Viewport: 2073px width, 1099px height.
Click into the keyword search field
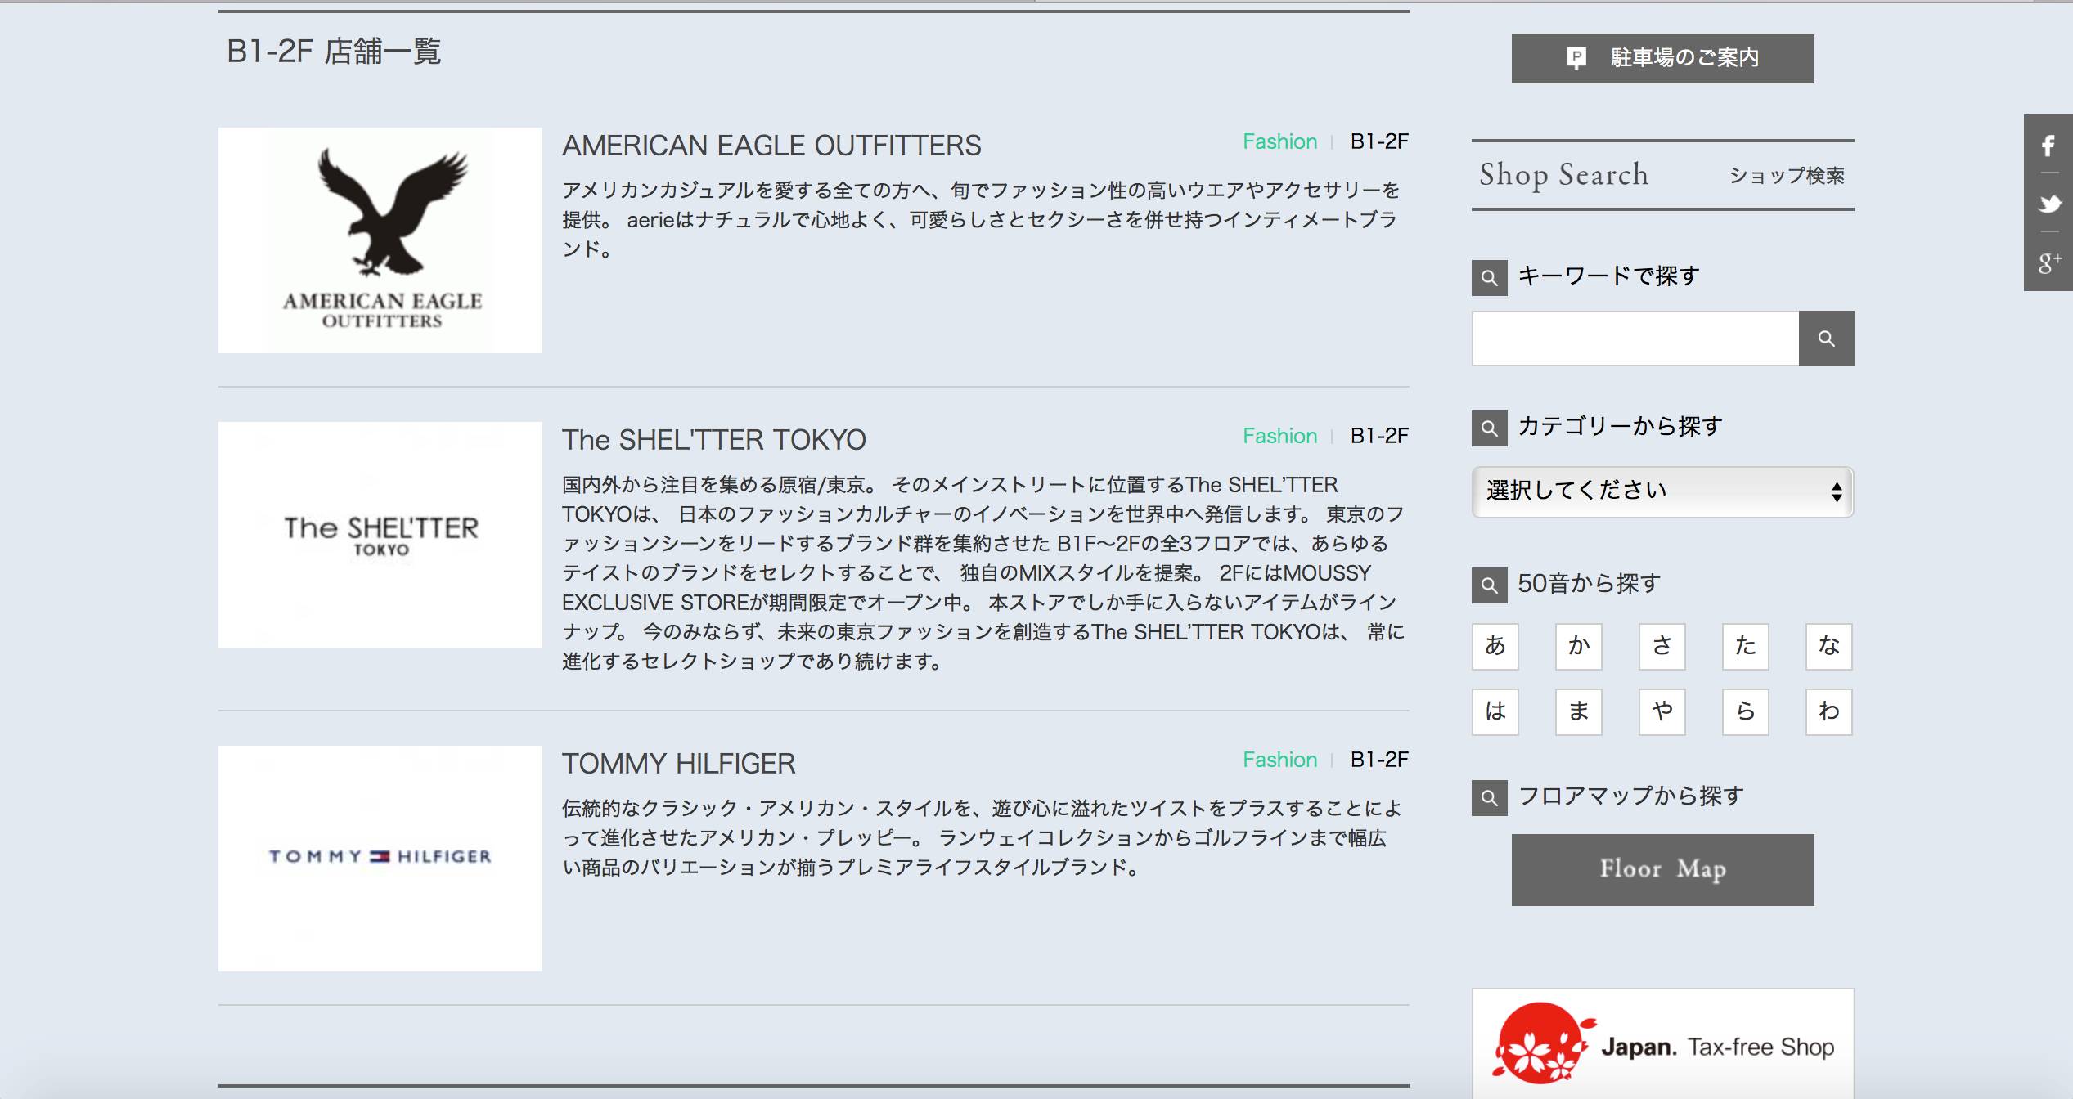[x=1635, y=339]
